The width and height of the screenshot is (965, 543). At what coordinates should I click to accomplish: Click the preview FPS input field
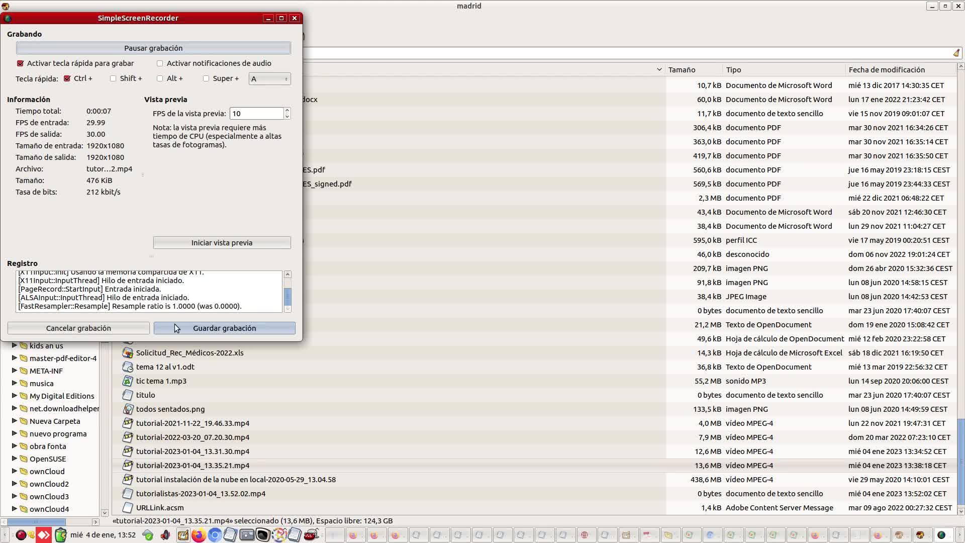(x=256, y=114)
